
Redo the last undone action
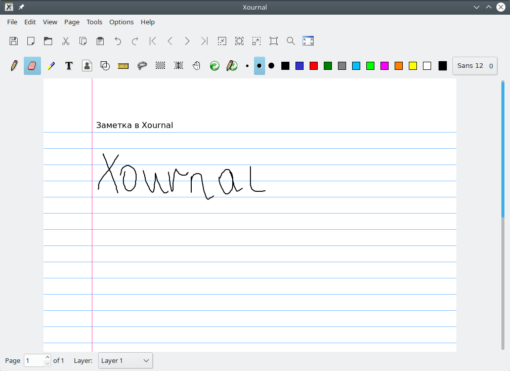pos(135,41)
